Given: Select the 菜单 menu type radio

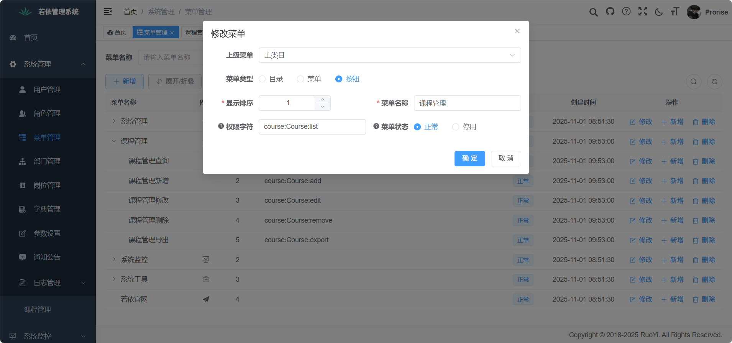Looking at the screenshot, I should click(300, 79).
